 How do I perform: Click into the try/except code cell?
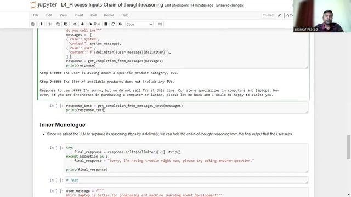[186, 158]
